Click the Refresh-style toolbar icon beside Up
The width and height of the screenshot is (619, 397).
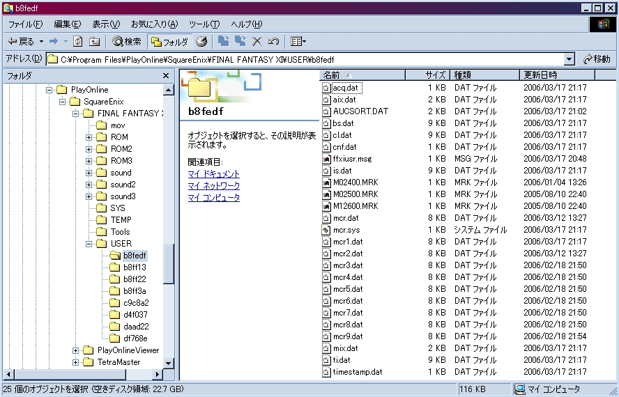(x=78, y=41)
